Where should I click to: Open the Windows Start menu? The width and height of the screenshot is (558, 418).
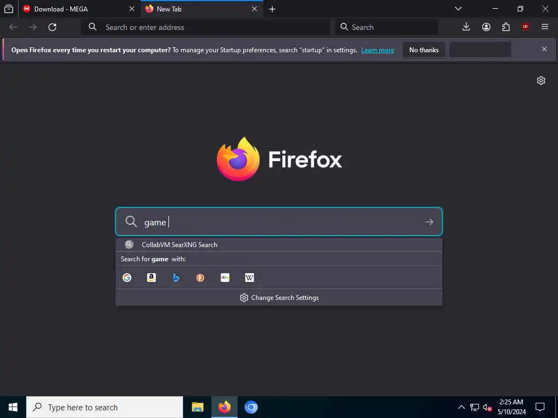click(13, 407)
